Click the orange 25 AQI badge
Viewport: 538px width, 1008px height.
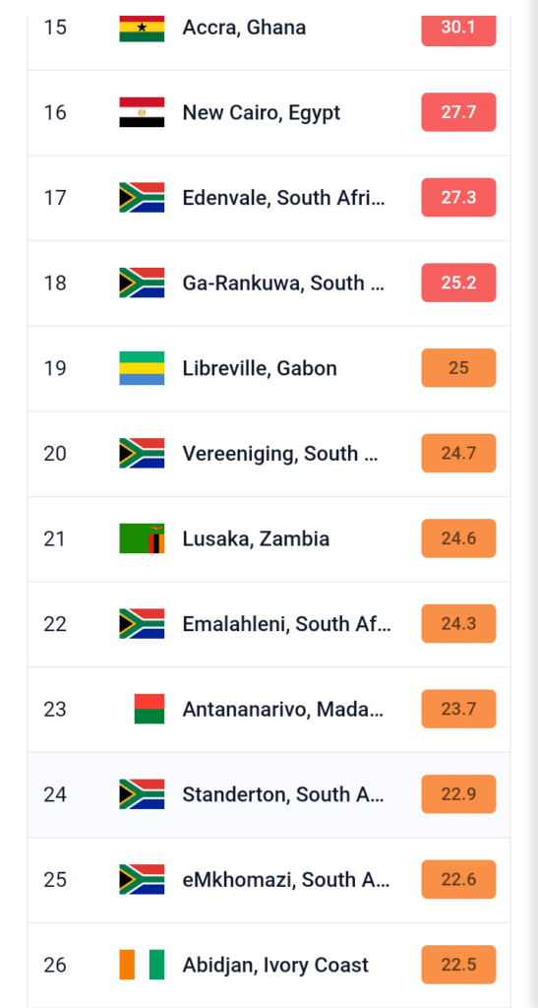(458, 368)
